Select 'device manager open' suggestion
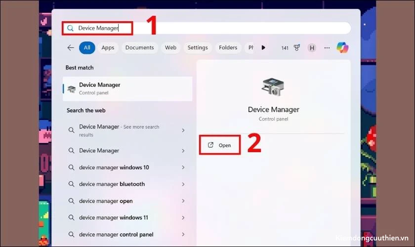 tap(127, 201)
